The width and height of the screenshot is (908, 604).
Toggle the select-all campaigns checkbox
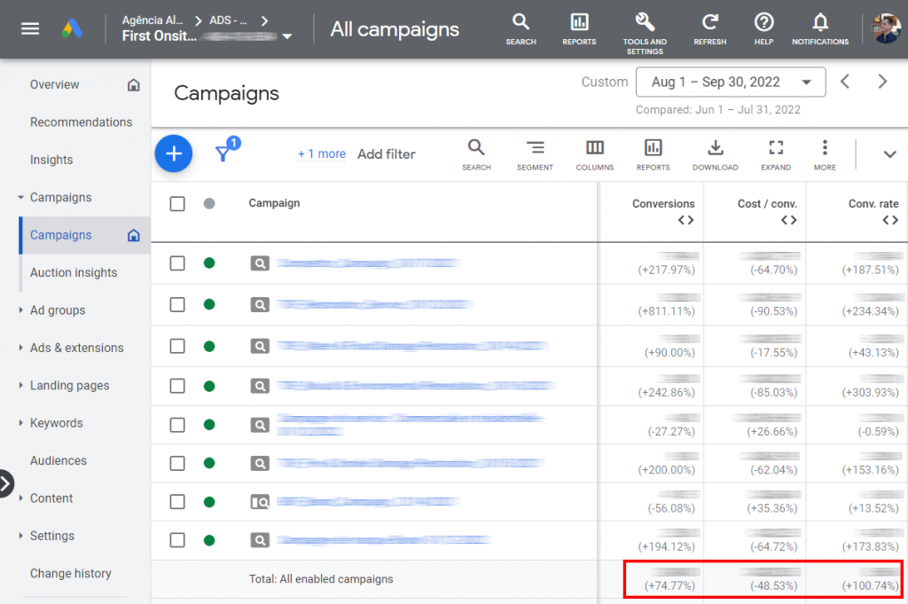pos(177,203)
